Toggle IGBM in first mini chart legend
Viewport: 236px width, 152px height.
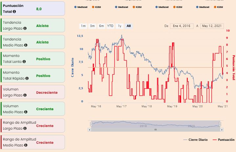click(x=96, y=7)
